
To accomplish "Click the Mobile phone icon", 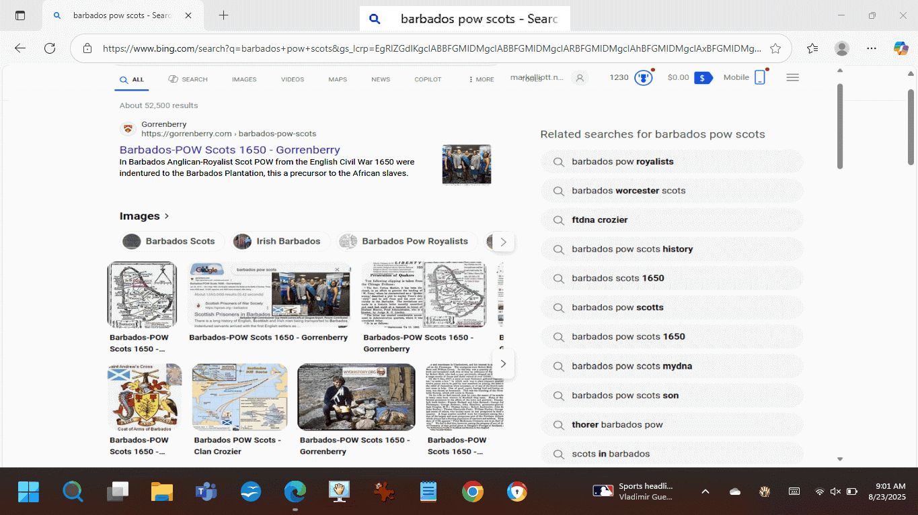I will click(759, 78).
